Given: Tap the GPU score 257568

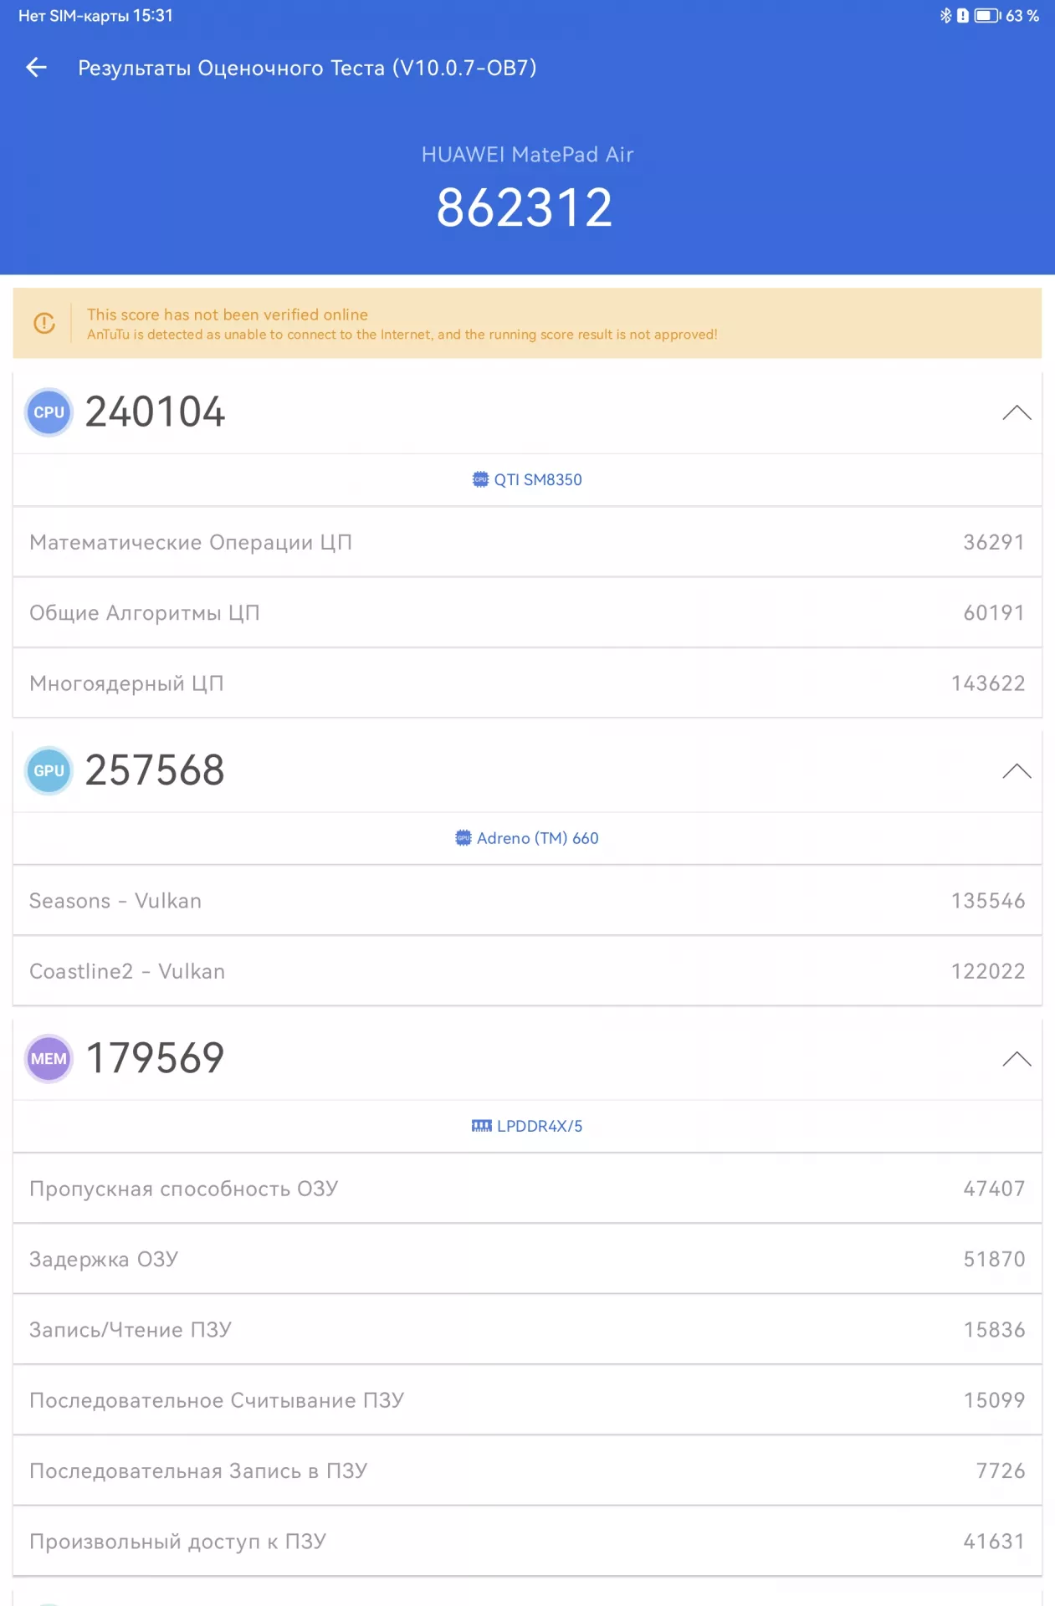Looking at the screenshot, I should [x=156, y=770].
